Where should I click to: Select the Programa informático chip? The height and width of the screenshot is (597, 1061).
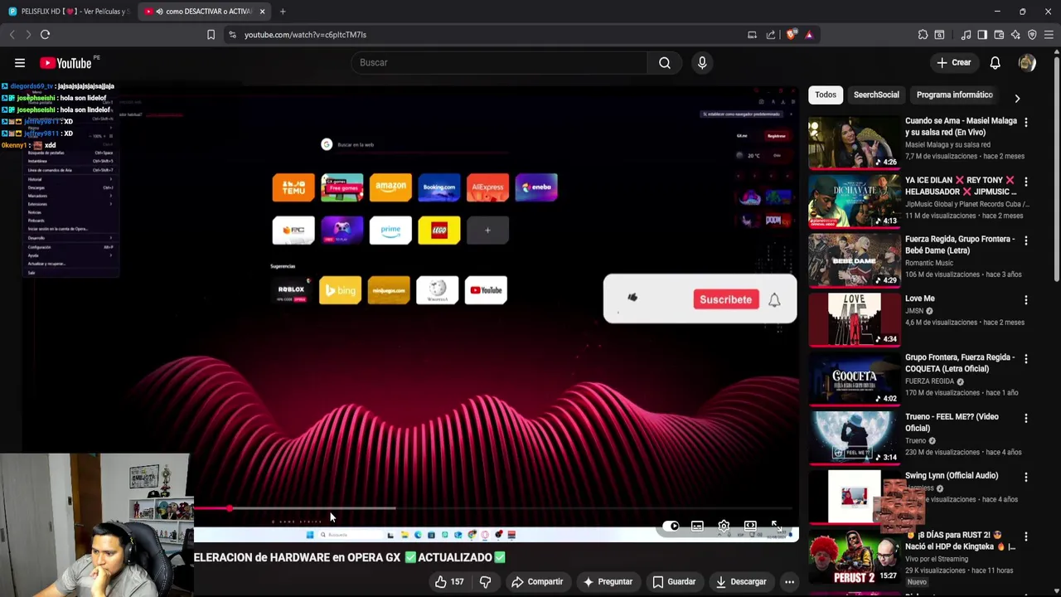pyautogui.click(x=954, y=95)
